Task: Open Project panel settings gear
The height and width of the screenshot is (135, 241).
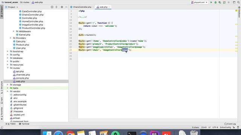Action: tap(62, 7)
